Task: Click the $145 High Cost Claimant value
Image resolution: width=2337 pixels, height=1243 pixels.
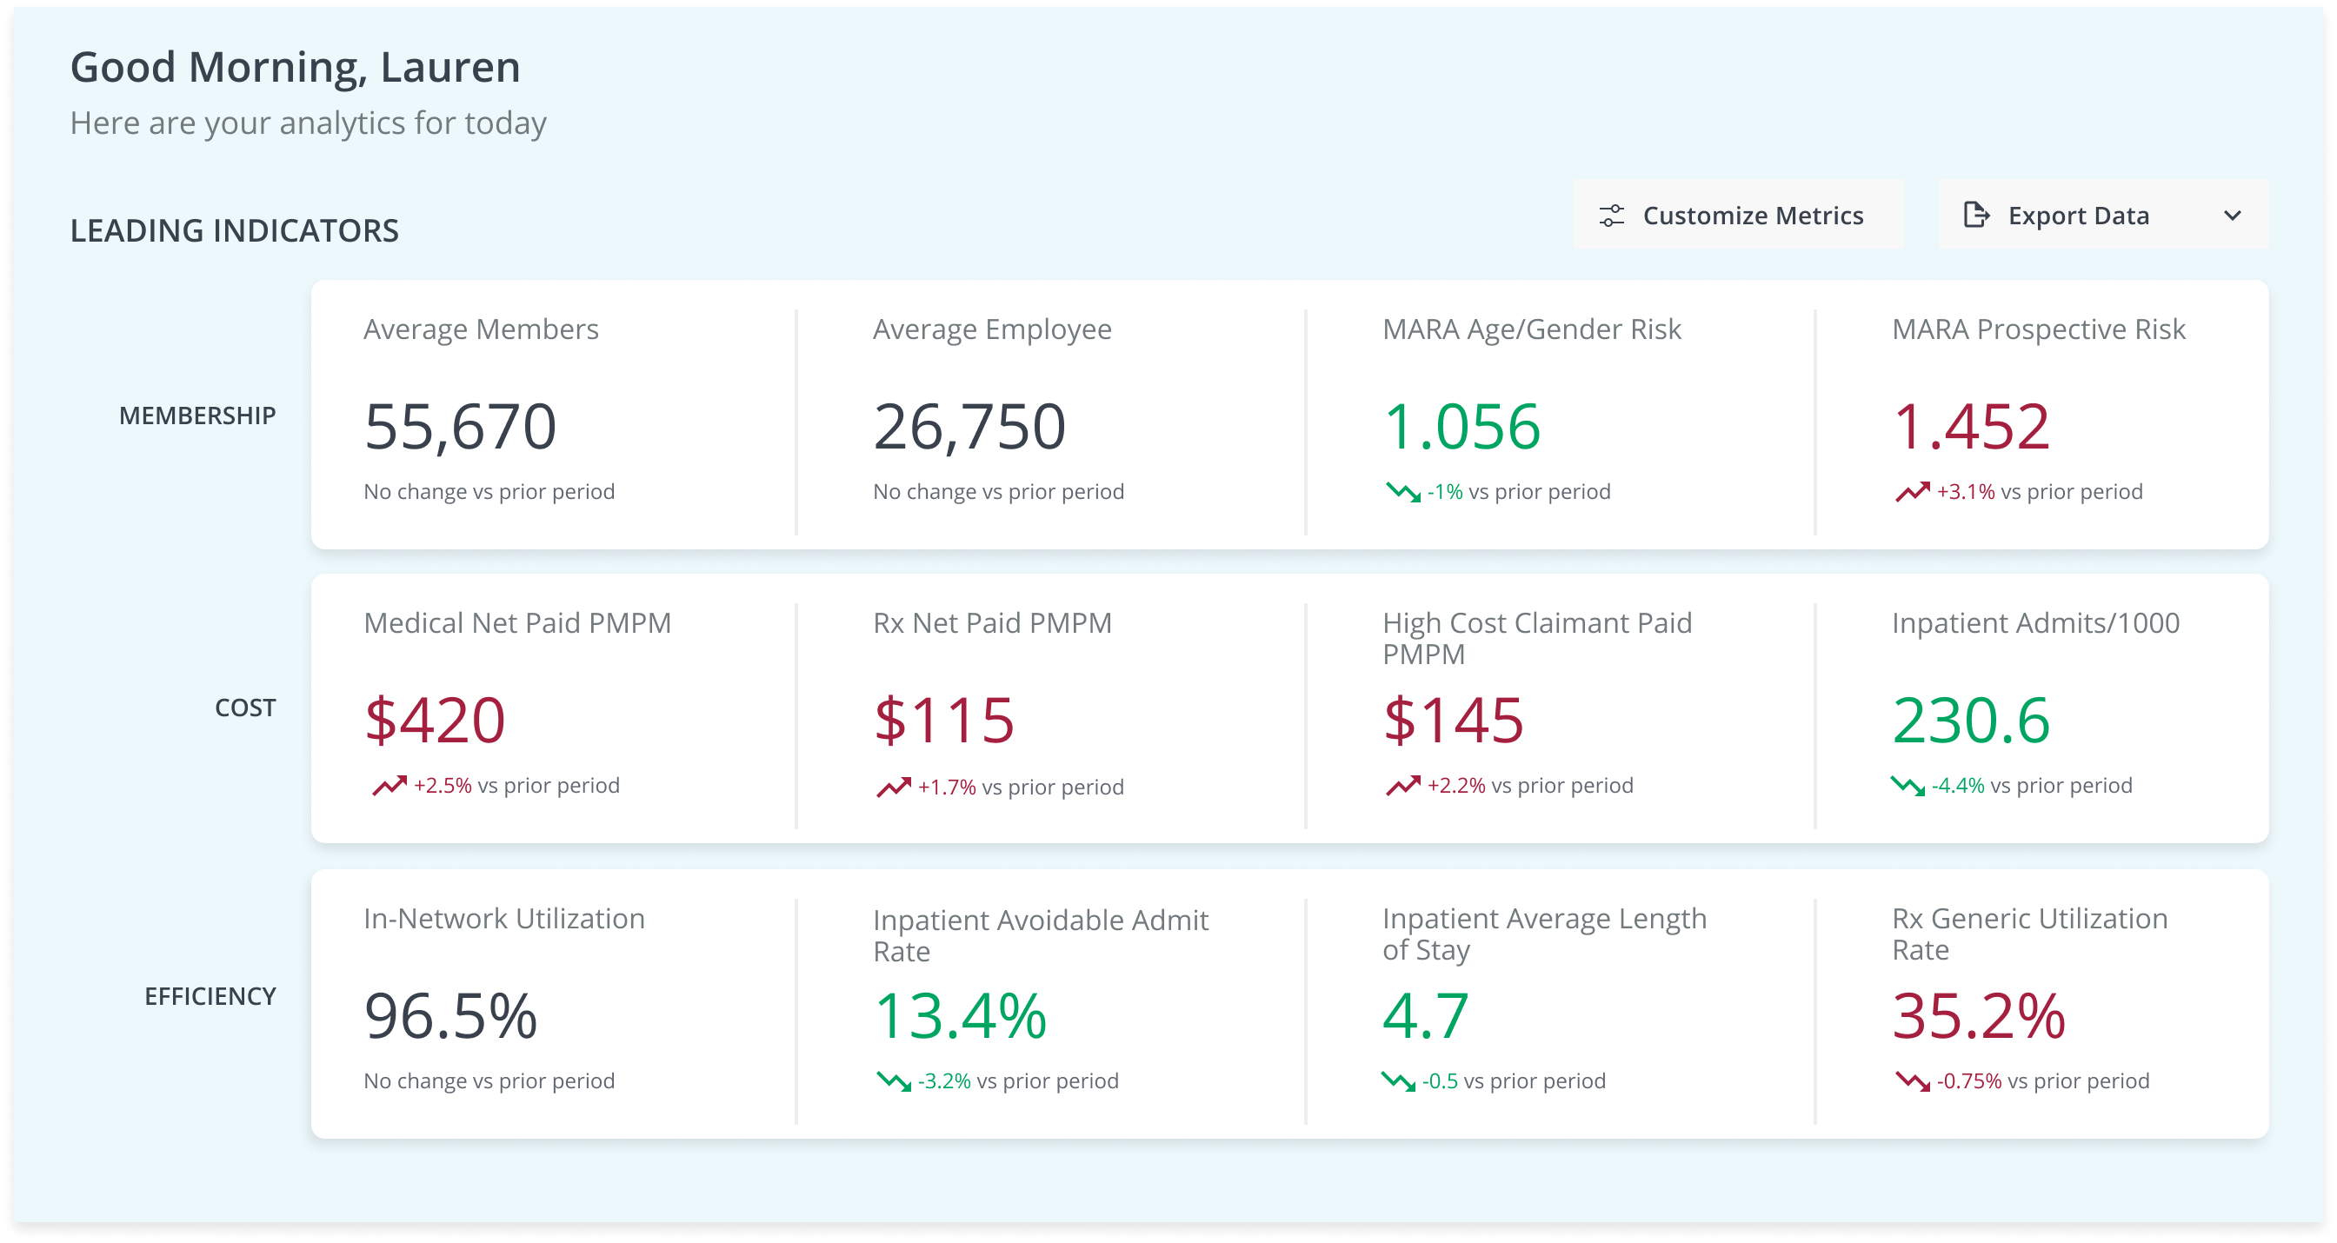Action: pos(1454,721)
